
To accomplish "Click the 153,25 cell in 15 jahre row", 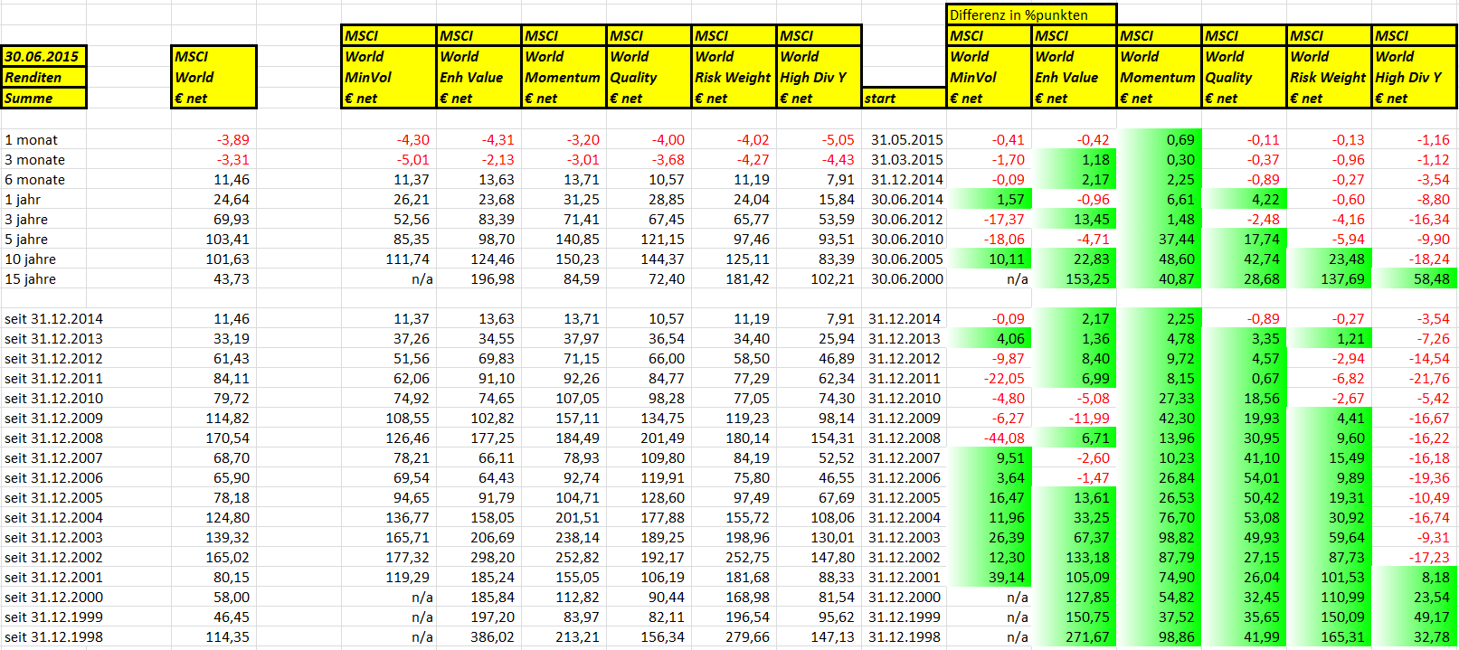I will 1074,278.
